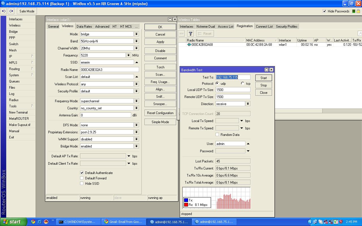
Task: Click the red security shield tray icon
Action: [341, 222]
